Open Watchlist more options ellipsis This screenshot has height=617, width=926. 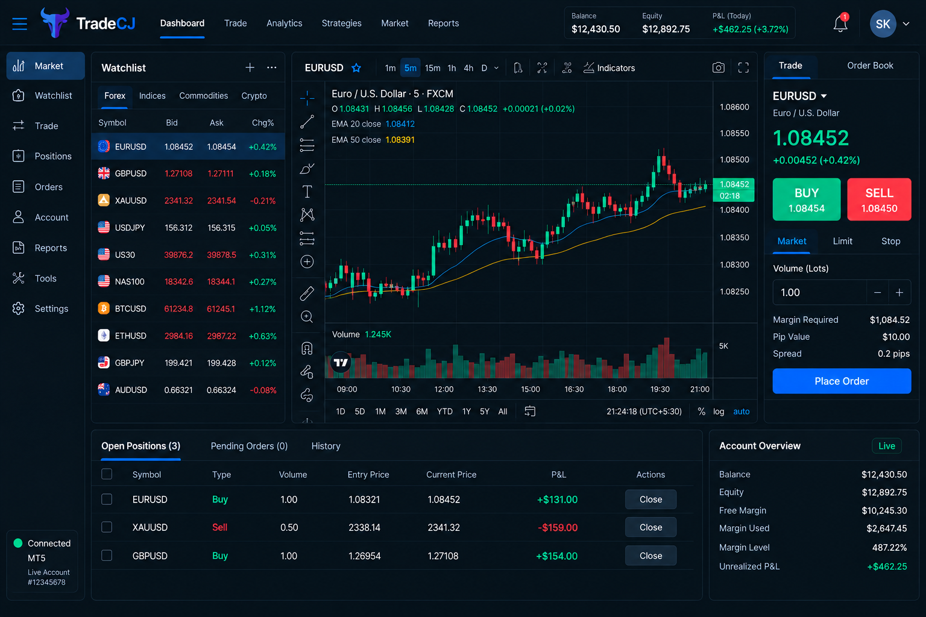[272, 67]
